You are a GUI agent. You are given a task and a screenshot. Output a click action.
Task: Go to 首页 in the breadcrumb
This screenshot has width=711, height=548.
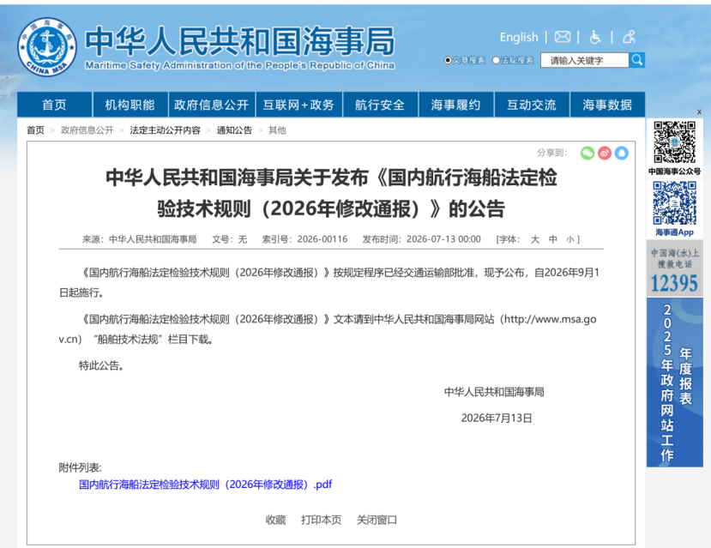coord(35,130)
